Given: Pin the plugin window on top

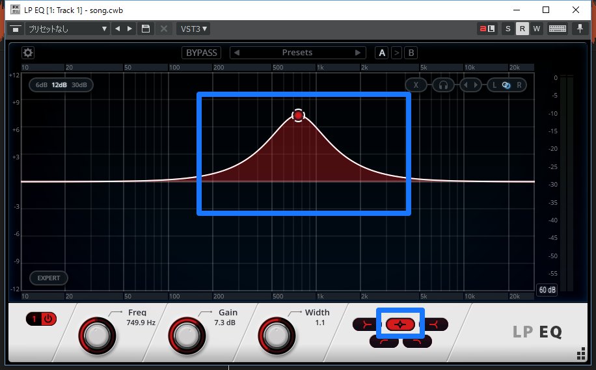Looking at the screenshot, I should click(x=579, y=29).
